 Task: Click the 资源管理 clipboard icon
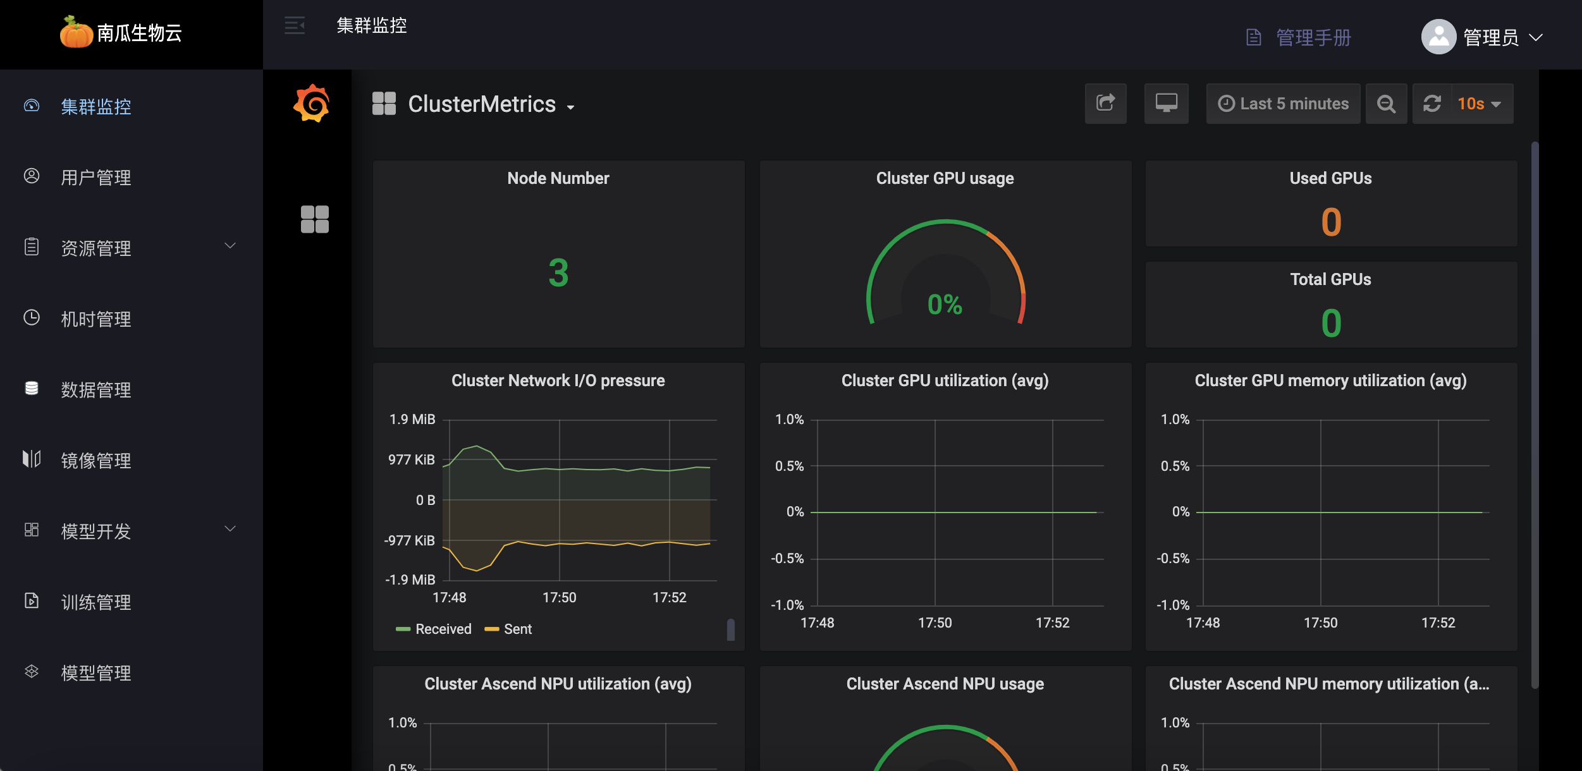point(32,247)
